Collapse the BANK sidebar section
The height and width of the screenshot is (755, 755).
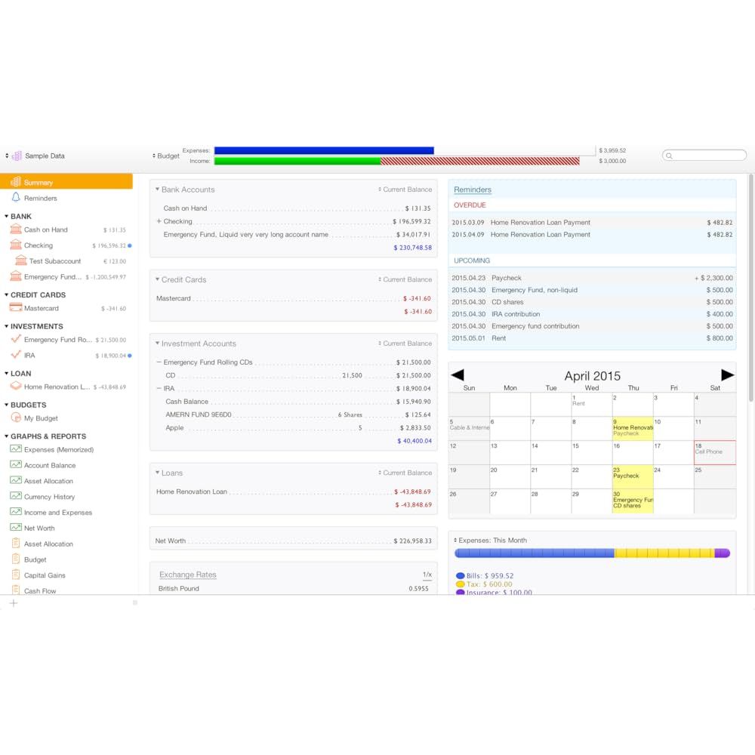click(x=6, y=216)
